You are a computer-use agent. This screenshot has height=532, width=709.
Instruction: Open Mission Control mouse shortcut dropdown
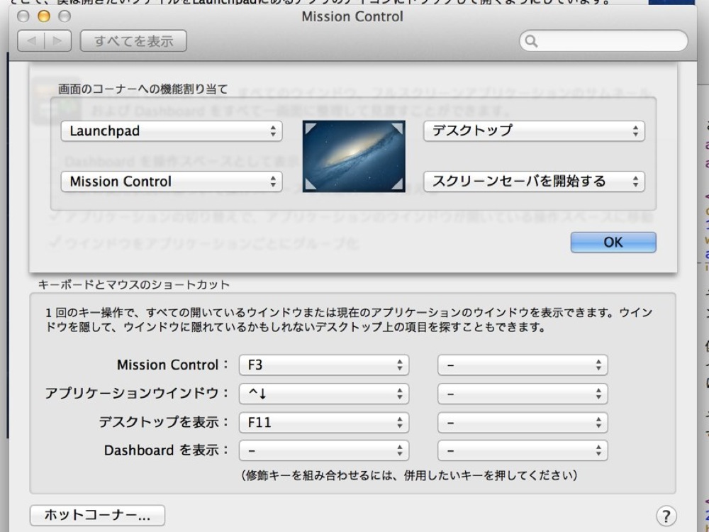tap(523, 365)
